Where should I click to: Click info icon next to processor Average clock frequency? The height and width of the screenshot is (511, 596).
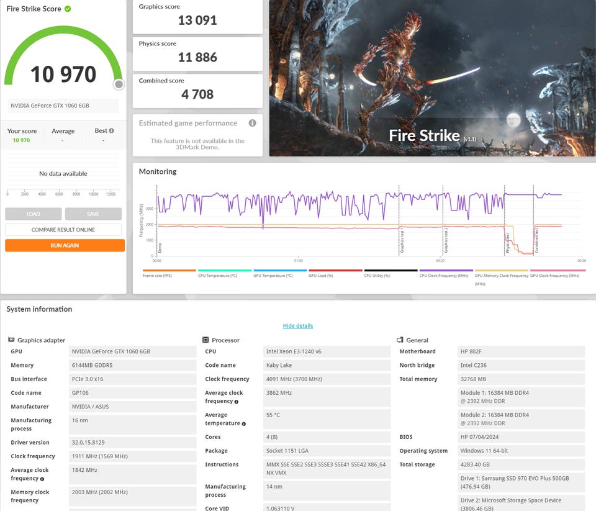[237, 402]
